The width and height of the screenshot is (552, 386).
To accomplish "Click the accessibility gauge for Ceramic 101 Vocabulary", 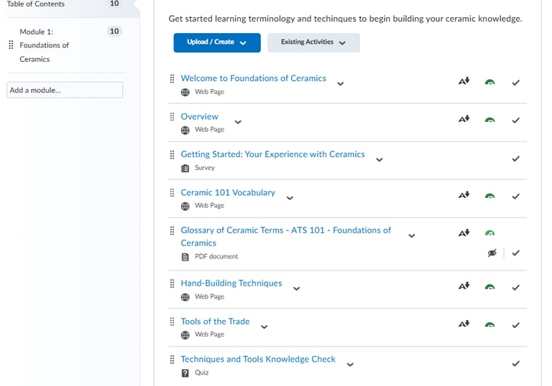I will point(489,196).
